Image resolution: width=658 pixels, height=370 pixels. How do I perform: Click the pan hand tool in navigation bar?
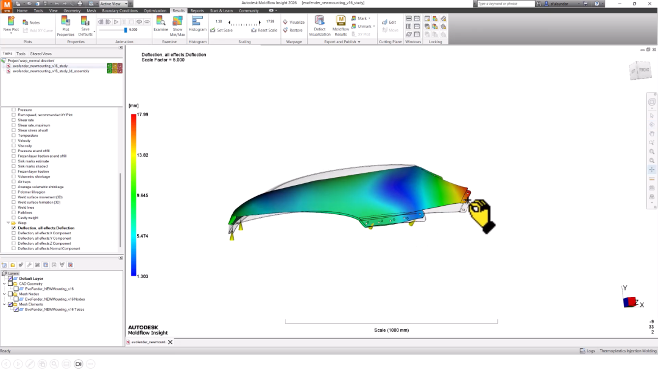click(x=652, y=134)
